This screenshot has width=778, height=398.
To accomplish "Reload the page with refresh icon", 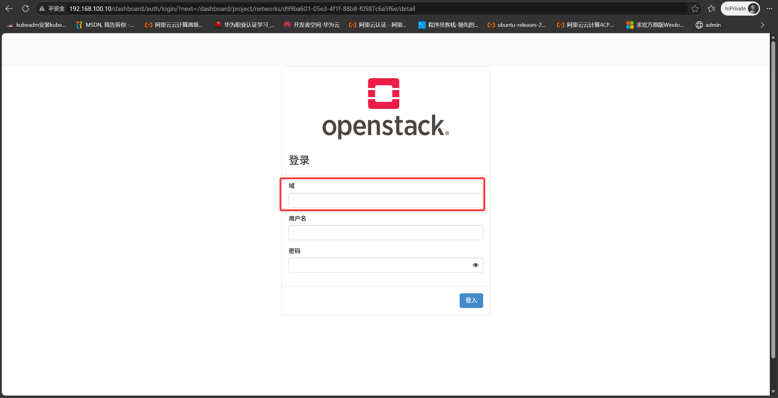I will point(26,9).
